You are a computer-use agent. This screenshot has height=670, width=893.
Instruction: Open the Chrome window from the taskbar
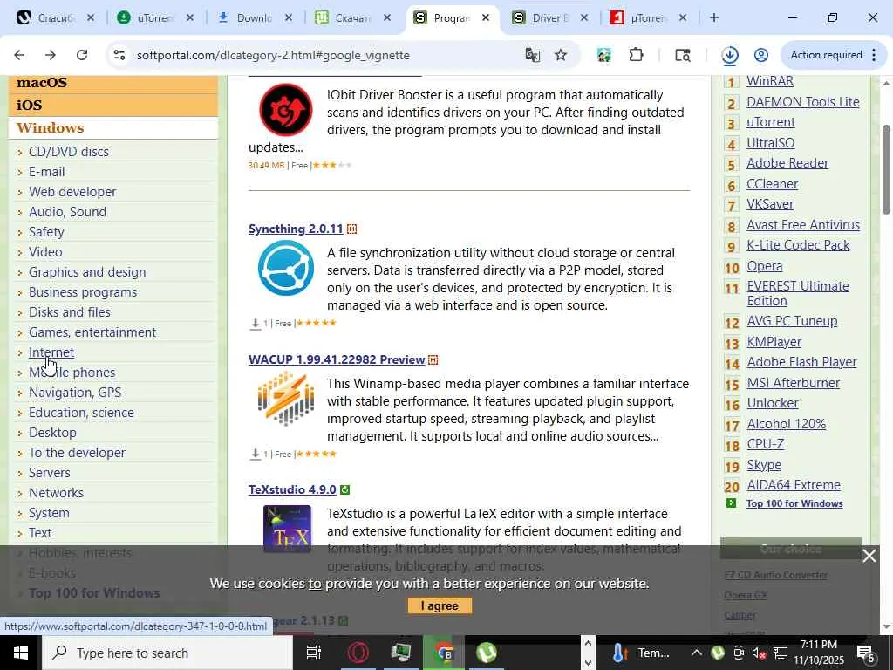click(x=444, y=653)
